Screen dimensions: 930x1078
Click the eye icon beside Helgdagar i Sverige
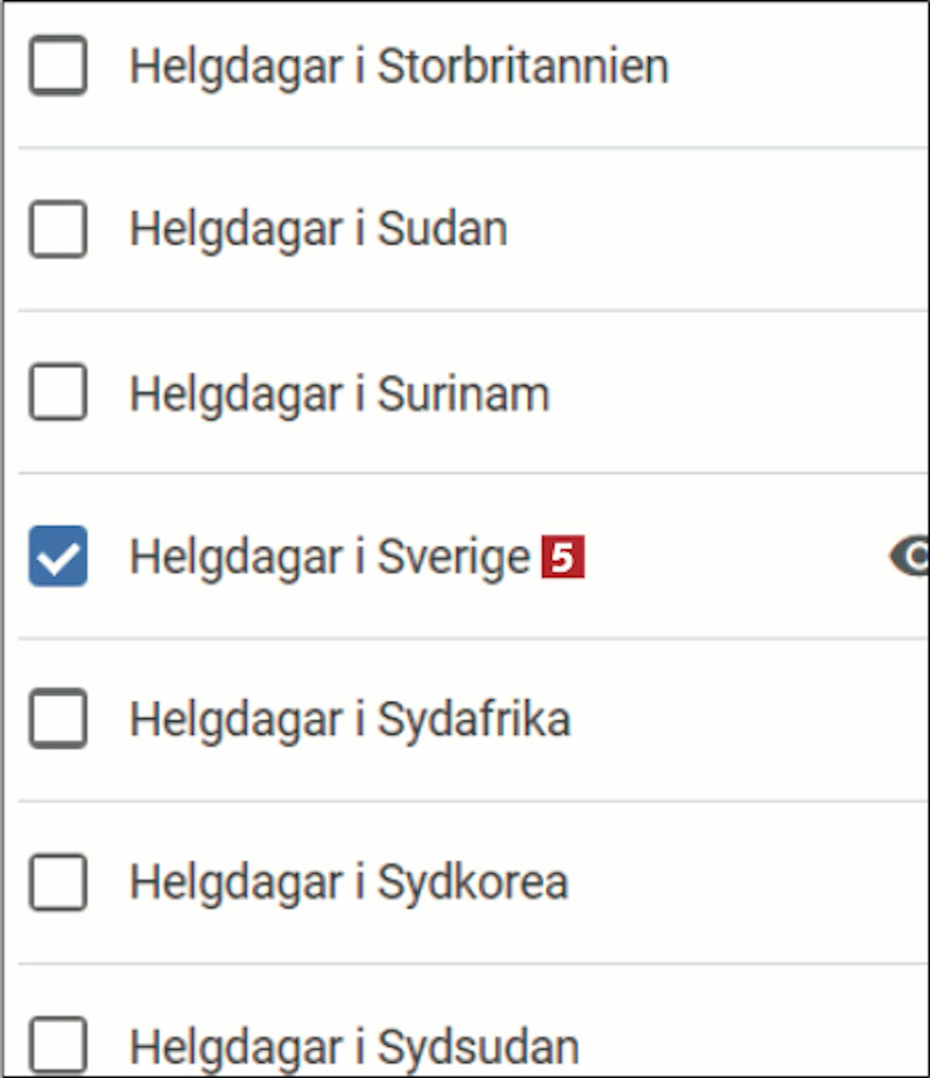(x=910, y=556)
